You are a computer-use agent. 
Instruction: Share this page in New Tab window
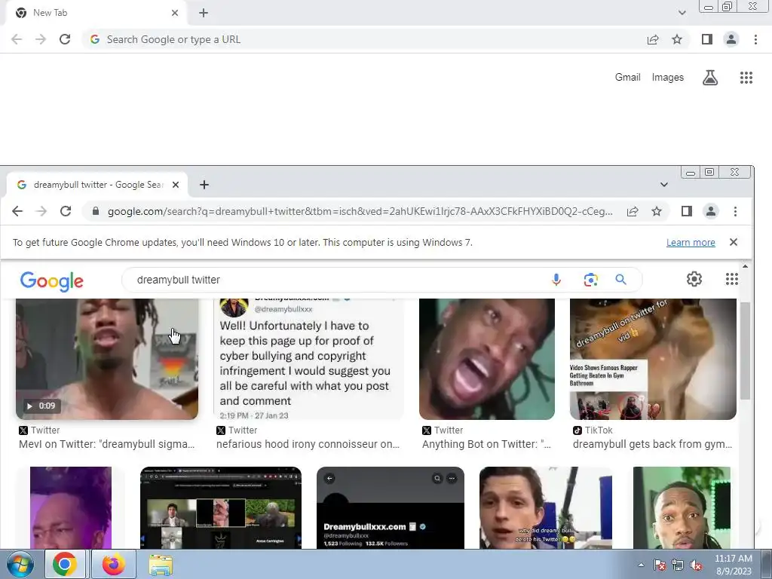653,39
